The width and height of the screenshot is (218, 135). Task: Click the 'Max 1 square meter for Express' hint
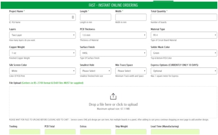pyautogui.click(x=165, y=76)
